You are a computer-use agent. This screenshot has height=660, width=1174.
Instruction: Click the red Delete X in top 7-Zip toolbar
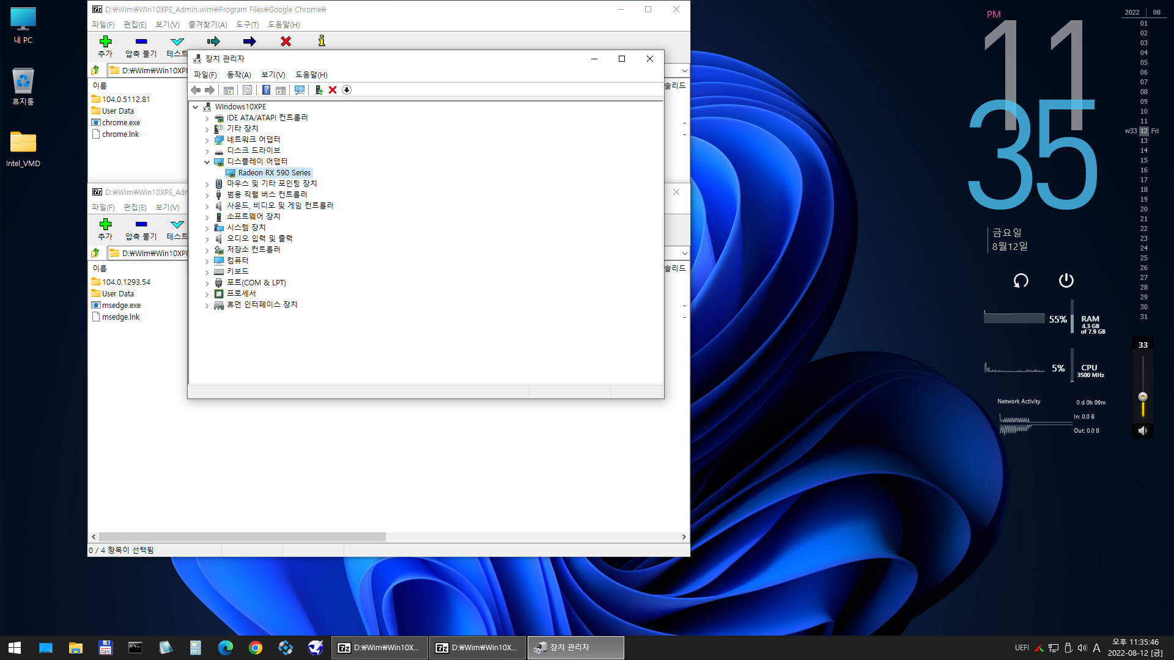pos(286,42)
